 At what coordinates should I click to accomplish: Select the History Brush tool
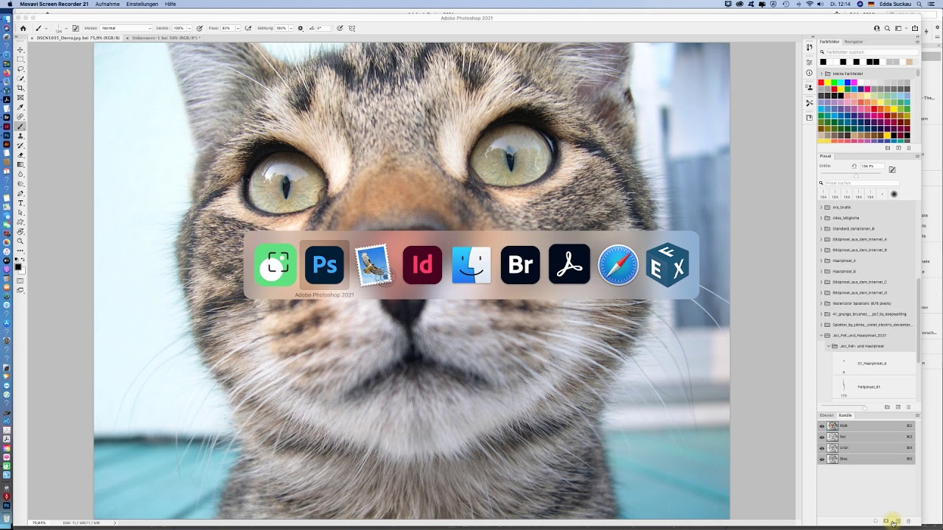tap(21, 145)
